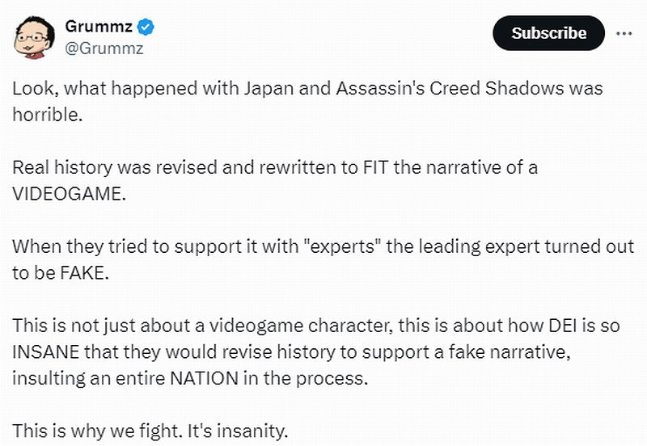Click the blue verified checkmark badge
Viewport: 647px width, 446px height.
click(x=146, y=27)
